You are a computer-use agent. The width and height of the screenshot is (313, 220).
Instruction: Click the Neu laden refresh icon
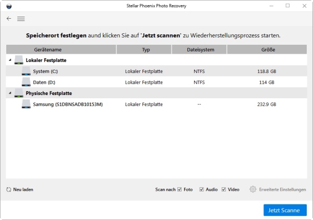coord(8,189)
